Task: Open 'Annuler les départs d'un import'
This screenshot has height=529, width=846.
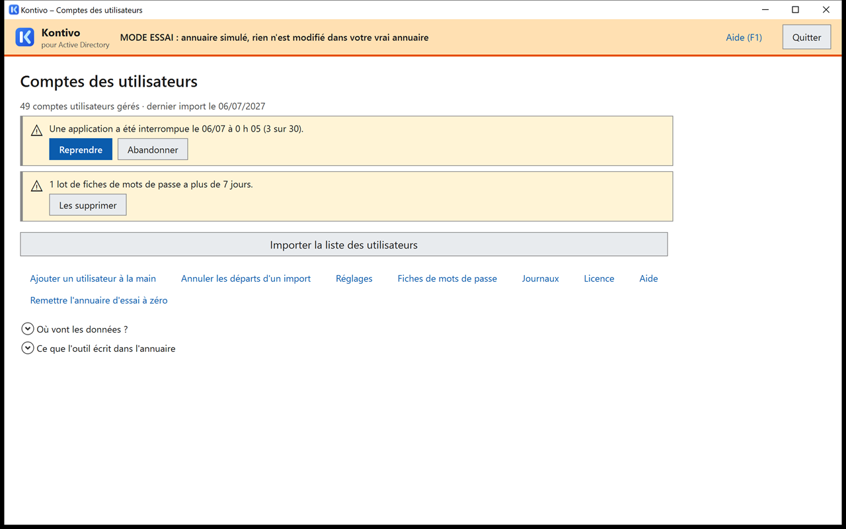Action: [246, 278]
